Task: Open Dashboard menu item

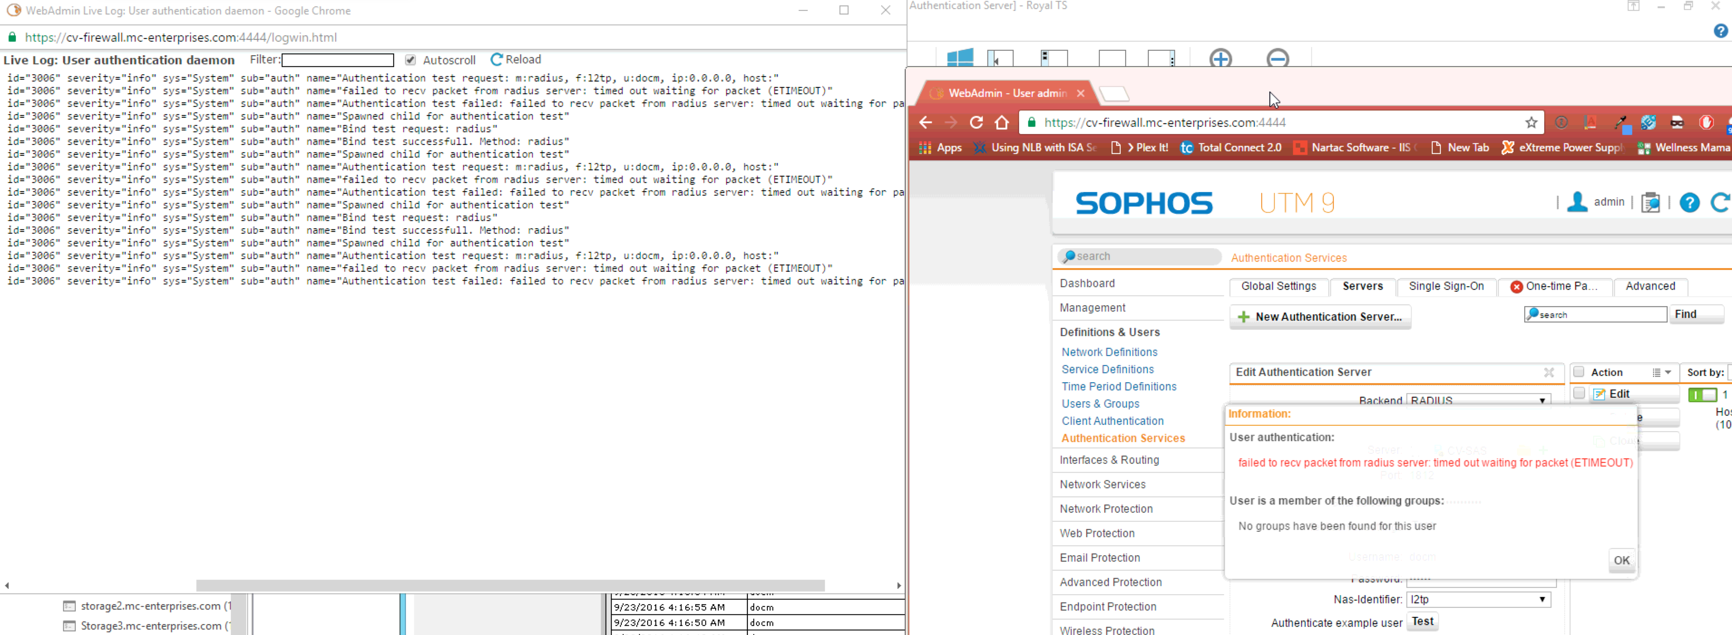Action: (1087, 283)
